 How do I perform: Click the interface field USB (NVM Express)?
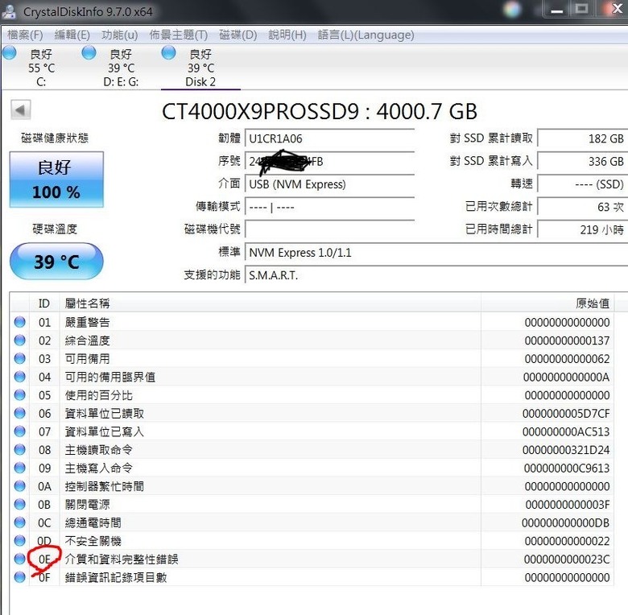(x=329, y=184)
